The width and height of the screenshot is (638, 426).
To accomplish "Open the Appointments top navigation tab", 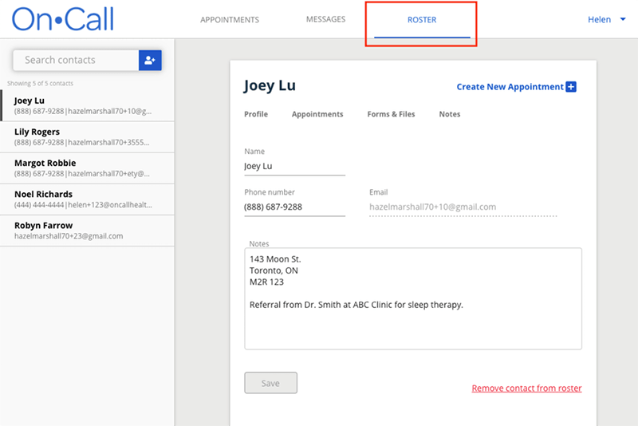I will pos(230,20).
